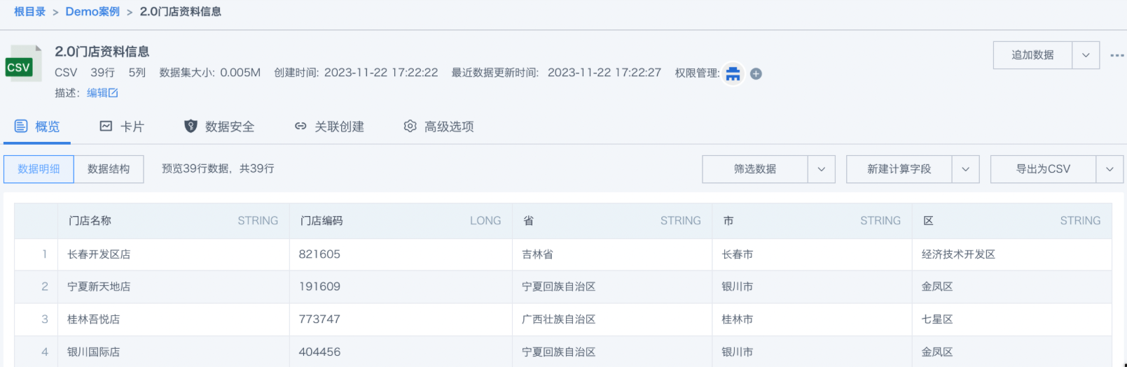The image size is (1127, 367).
Task: Switch to the 卡片 tab
Action: click(x=122, y=127)
